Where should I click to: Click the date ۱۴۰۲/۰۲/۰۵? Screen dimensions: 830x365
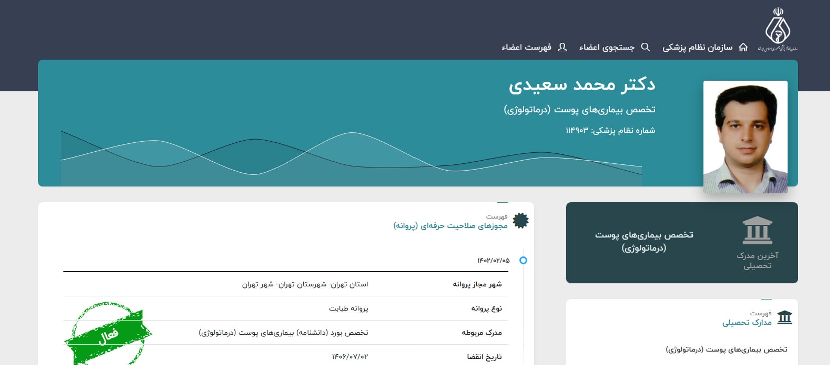click(x=493, y=260)
